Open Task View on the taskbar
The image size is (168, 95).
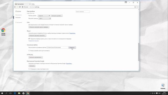tap(10, 93)
